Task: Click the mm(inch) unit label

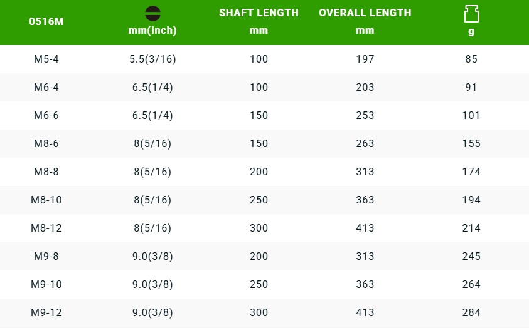Action: [x=152, y=31]
